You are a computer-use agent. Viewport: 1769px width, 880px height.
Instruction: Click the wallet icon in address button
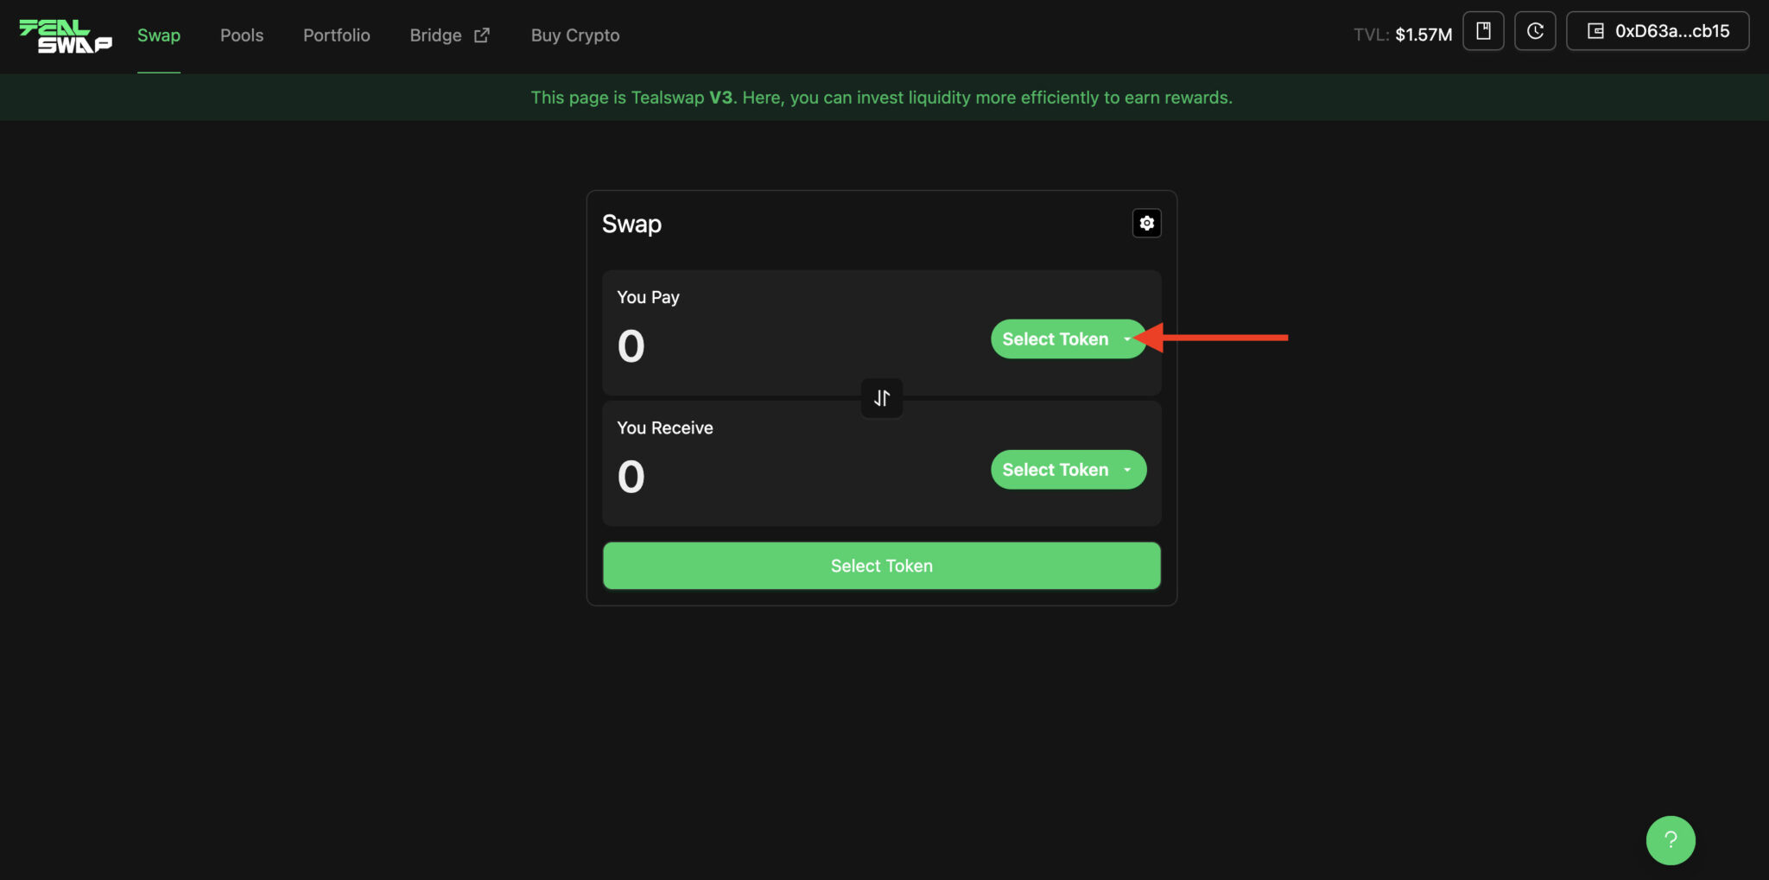(x=1595, y=30)
